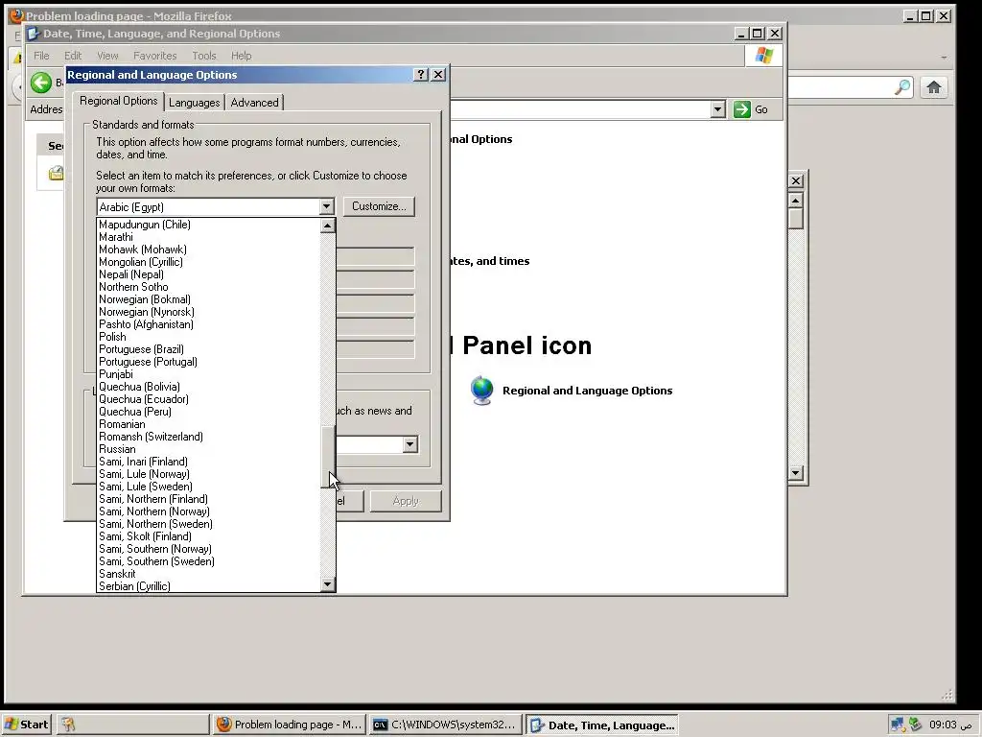Open the Start menu
Screen dimensions: 982x737
pos(26,725)
